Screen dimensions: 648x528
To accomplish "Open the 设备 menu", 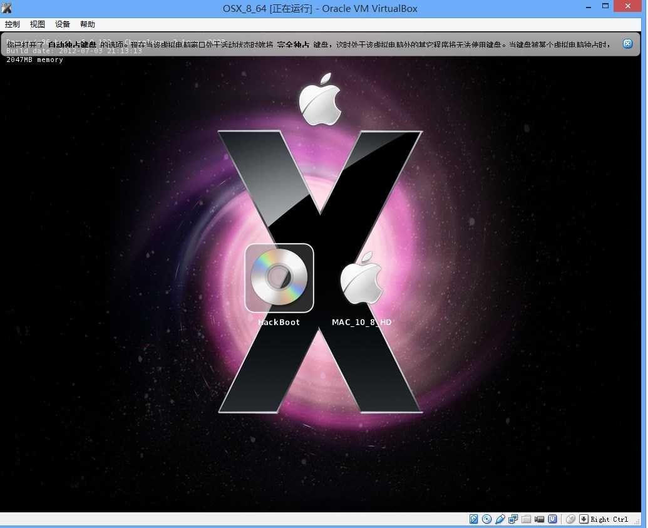I will [63, 24].
